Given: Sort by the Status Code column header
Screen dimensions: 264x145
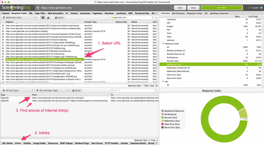Looking at the screenshot, I should point(121,22).
